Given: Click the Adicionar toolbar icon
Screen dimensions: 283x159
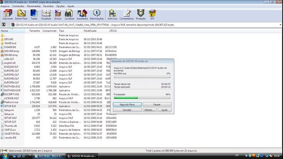Looking at the screenshot, I should tap(8, 15).
